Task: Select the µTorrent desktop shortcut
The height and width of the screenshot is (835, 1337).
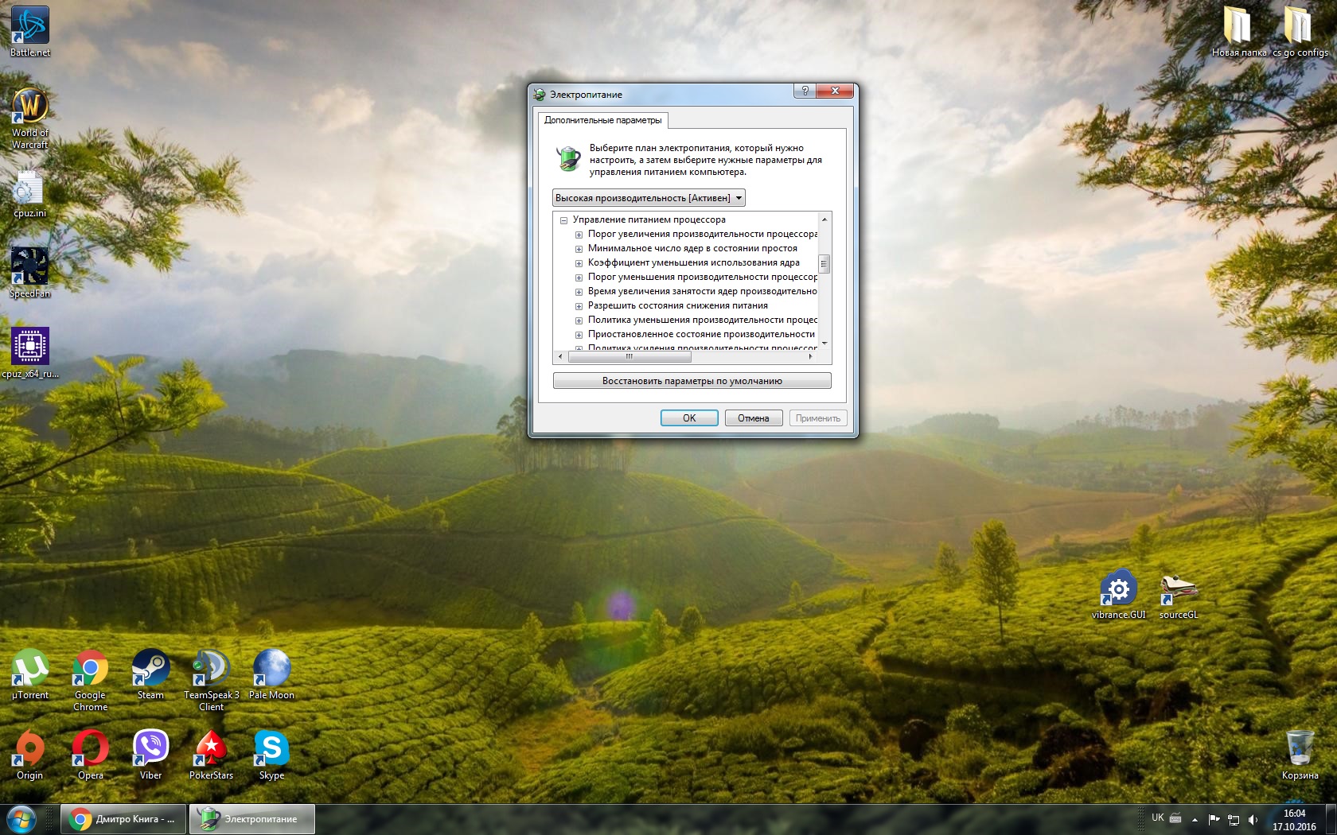Action: click(x=30, y=674)
